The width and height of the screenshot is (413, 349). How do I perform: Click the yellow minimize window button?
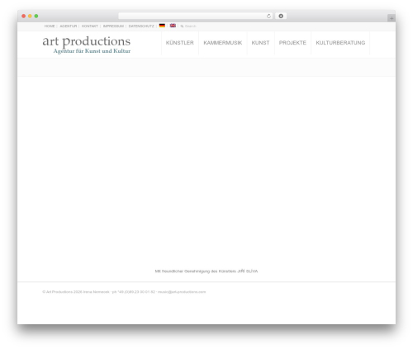(x=30, y=16)
